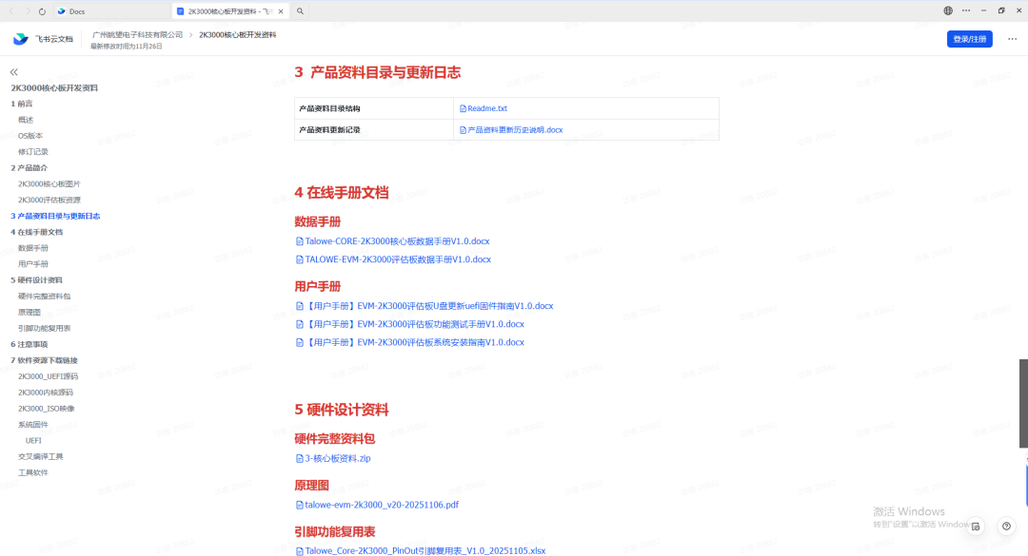Click file icon beside talowe-evm-2k3000 pdf
The width and height of the screenshot is (1028, 556).
click(300, 505)
